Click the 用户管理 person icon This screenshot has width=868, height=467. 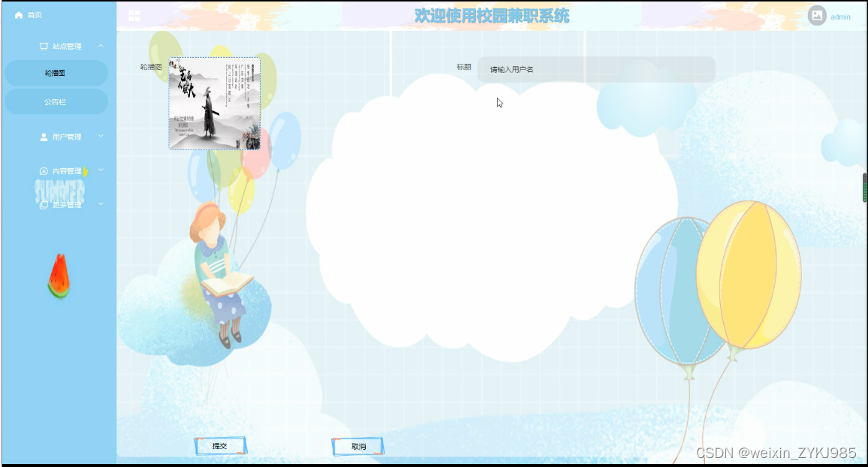44,137
